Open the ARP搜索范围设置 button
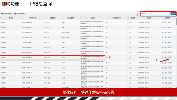This screenshot has width=177, height=100. pos(7,14)
